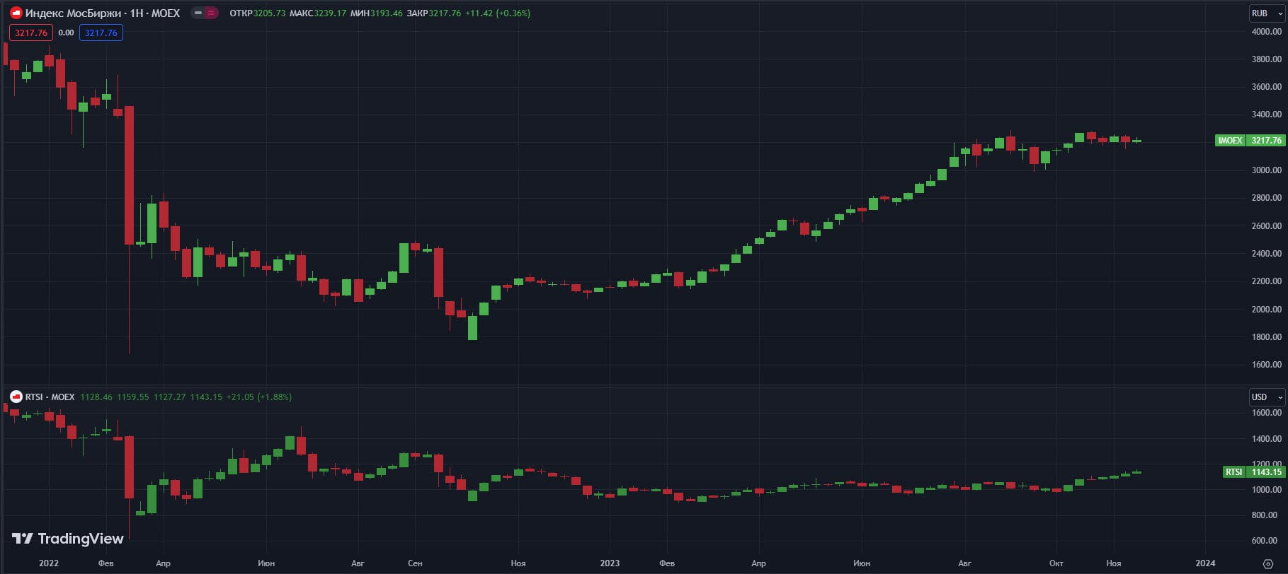Open the RUB currency dropdown
This screenshot has height=574, width=1288.
pos(1266,13)
